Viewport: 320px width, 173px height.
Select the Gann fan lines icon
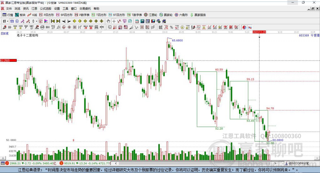click(x=115, y=27)
